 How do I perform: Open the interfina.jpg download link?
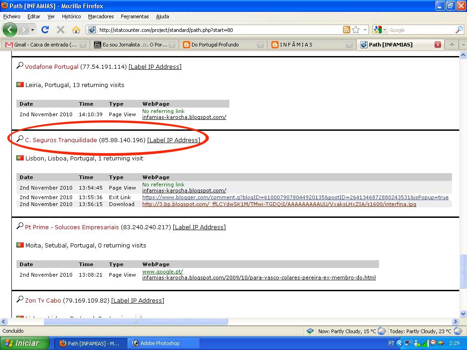coord(279,204)
